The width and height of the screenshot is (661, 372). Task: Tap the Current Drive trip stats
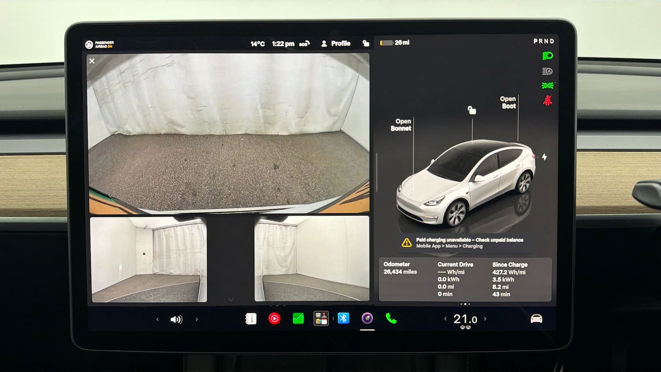(x=455, y=279)
